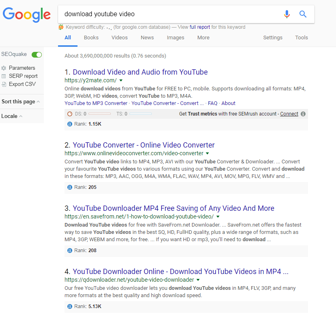Click the DS circle icon under y2mate result

tap(70, 114)
